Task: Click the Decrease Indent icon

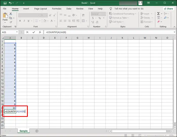Action: (x=74, y=21)
